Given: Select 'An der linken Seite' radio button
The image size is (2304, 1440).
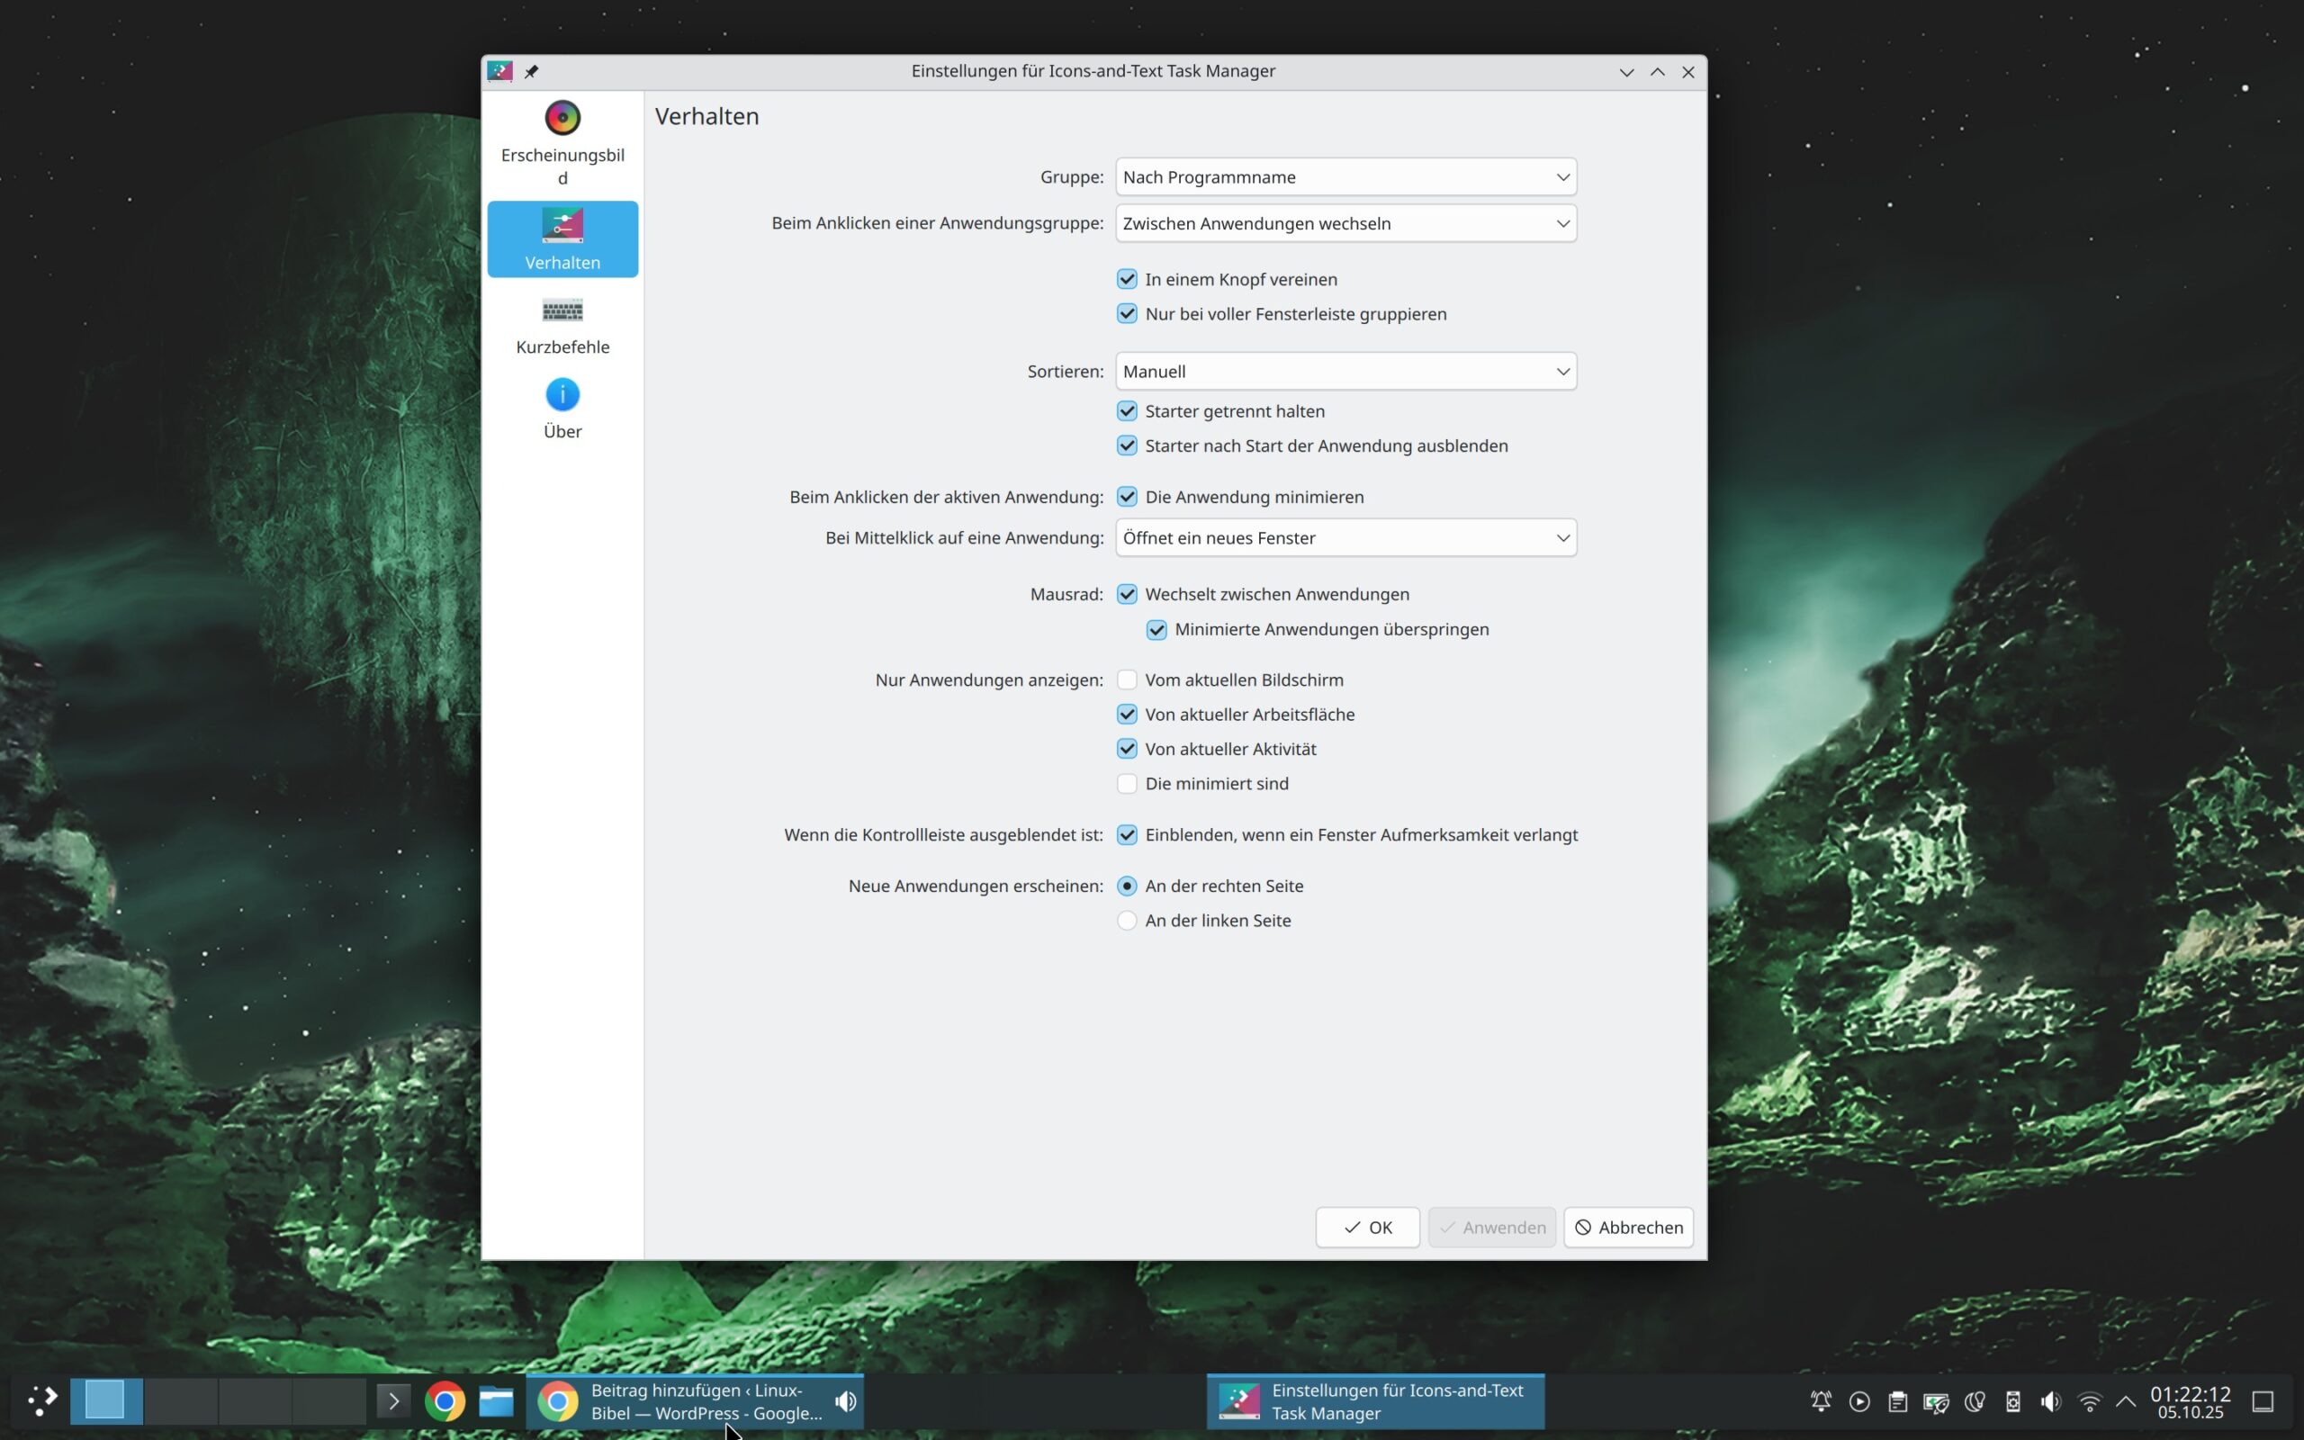Looking at the screenshot, I should [1127, 921].
